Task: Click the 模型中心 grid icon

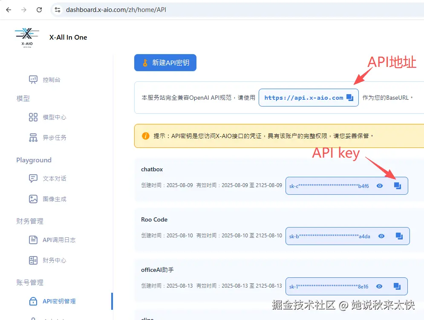Action: coord(33,118)
